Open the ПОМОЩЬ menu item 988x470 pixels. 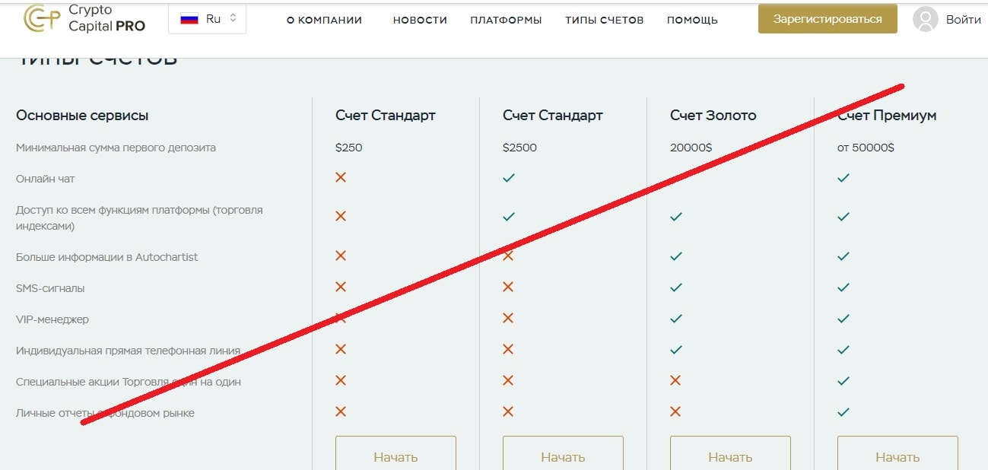(692, 21)
